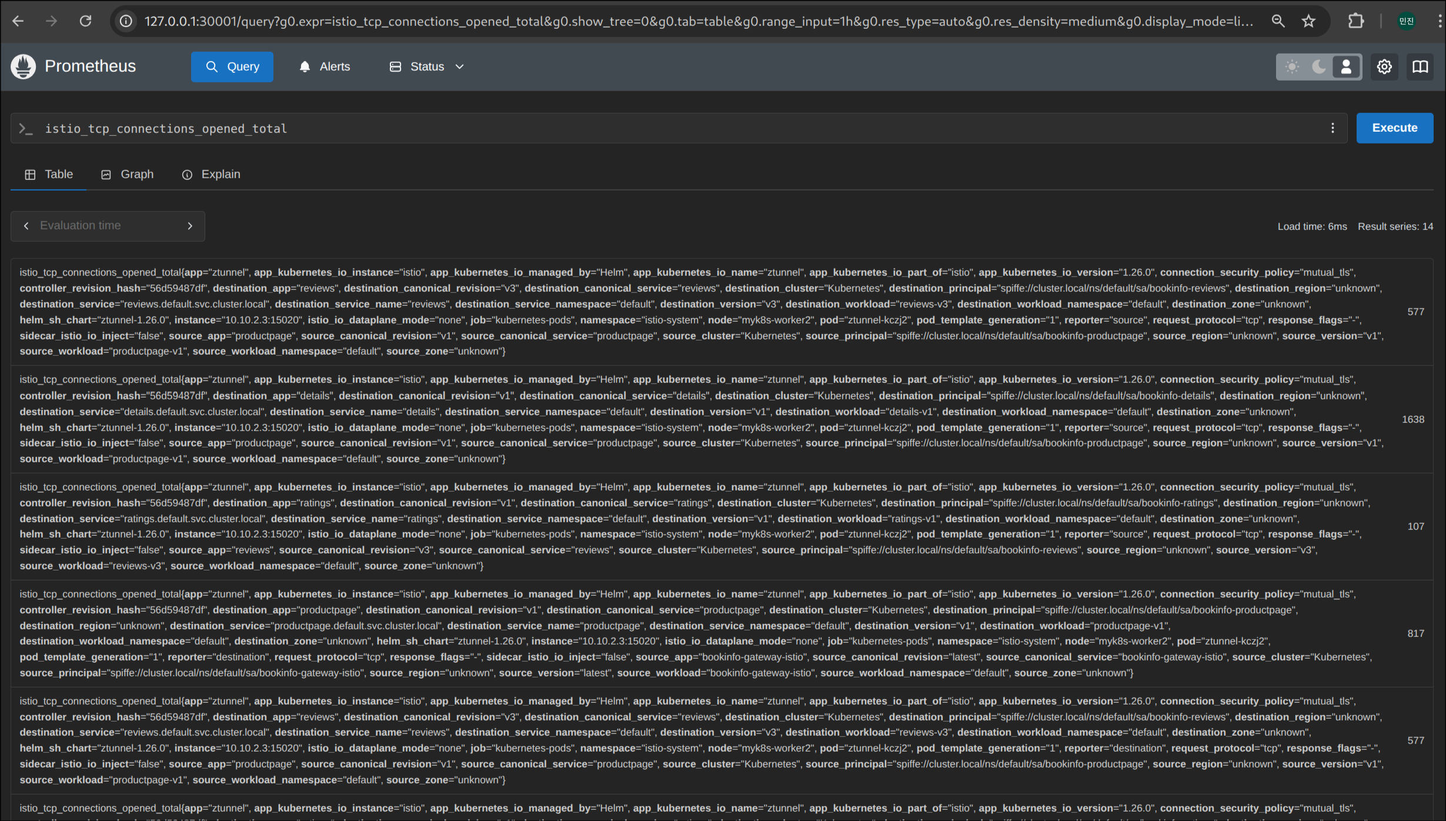Open the browser profile avatar
The width and height of the screenshot is (1446, 821).
click(1407, 21)
